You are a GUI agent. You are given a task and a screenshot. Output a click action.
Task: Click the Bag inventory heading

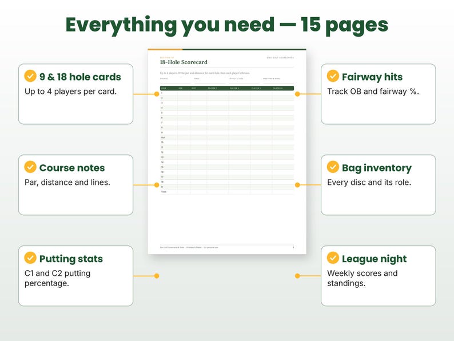point(376,168)
